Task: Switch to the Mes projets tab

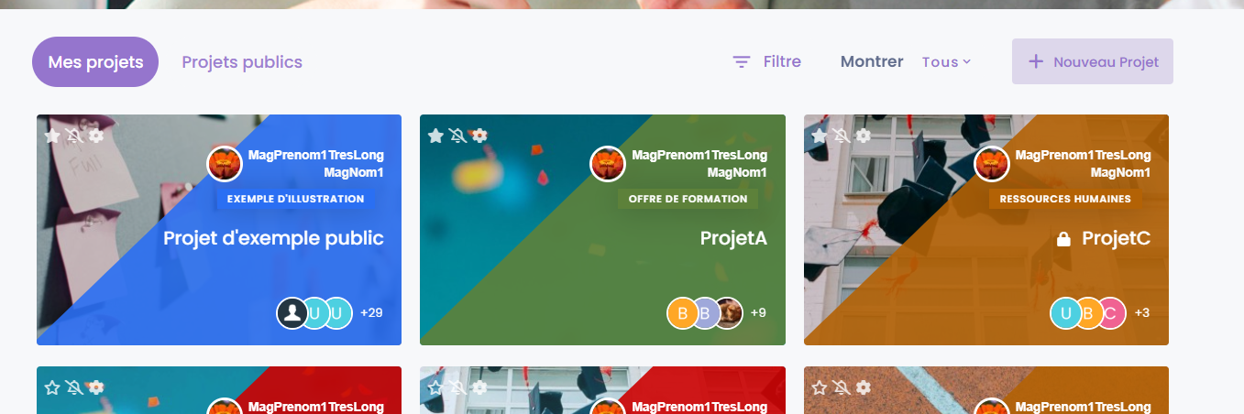Action: [95, 62]
